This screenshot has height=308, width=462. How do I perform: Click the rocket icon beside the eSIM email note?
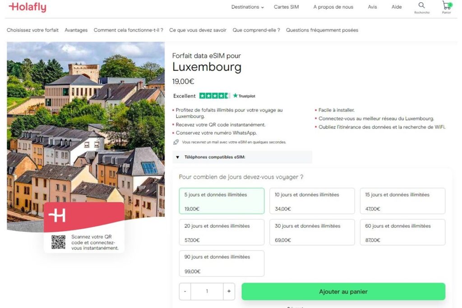point(176,142)
